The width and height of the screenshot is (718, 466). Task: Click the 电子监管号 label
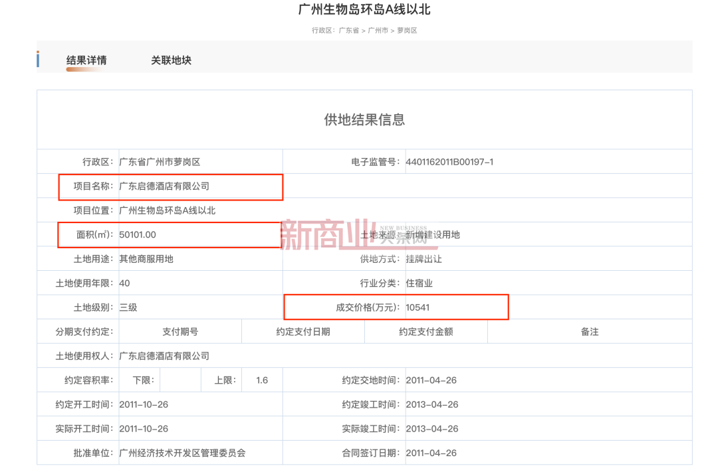coord(376,162)
